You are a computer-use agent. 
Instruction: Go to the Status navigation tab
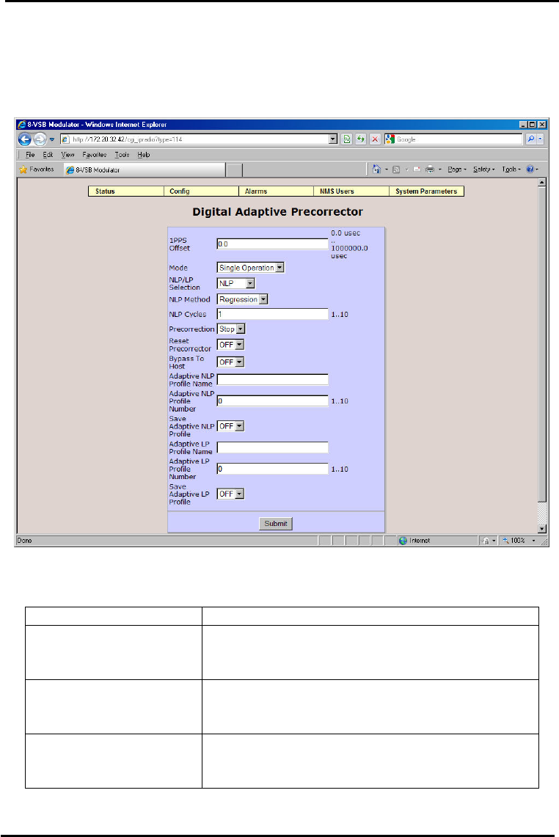tap(126, 191)
